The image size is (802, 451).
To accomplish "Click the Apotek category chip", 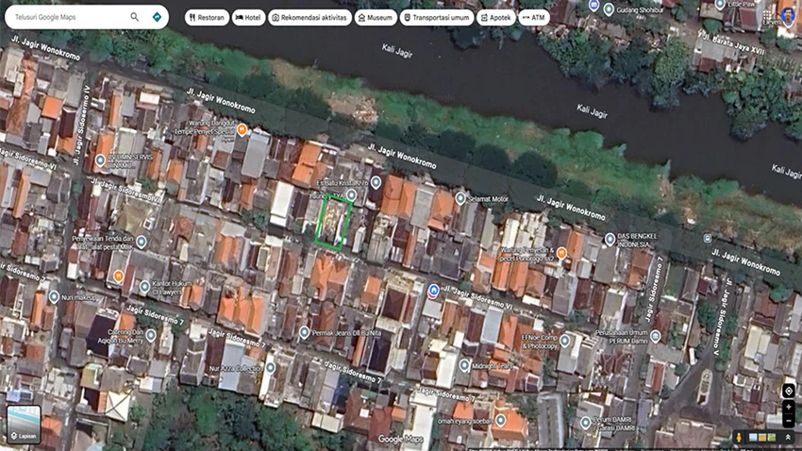I will click(495, 17).
